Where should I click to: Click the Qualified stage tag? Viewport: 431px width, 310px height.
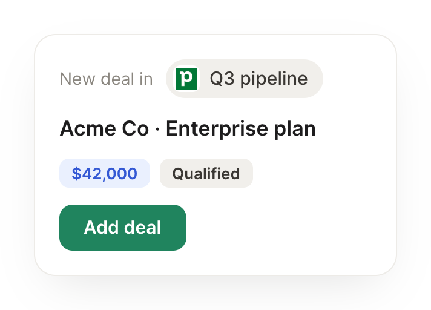pyautogui.click(x=206, y=173)
